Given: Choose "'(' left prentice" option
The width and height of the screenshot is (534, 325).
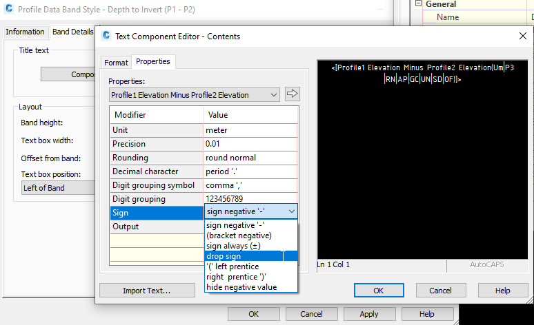Looking at the screenshot, I should pos(251,266).
